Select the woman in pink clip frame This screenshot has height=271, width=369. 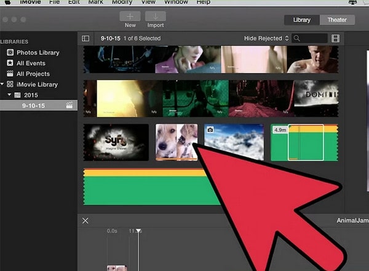point(188,59)
